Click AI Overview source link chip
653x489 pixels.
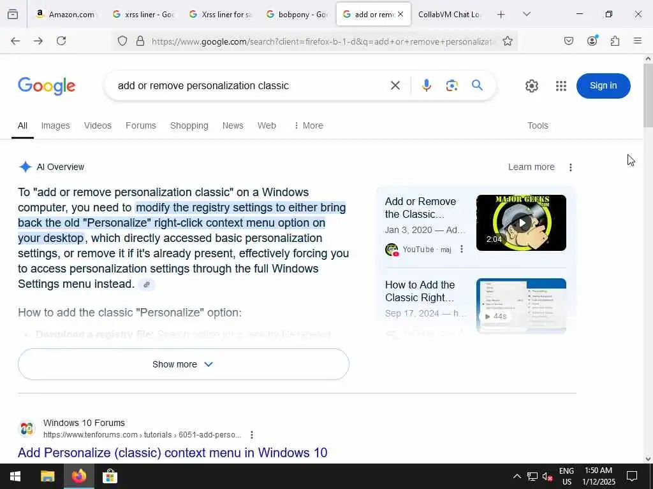[146, 285]
